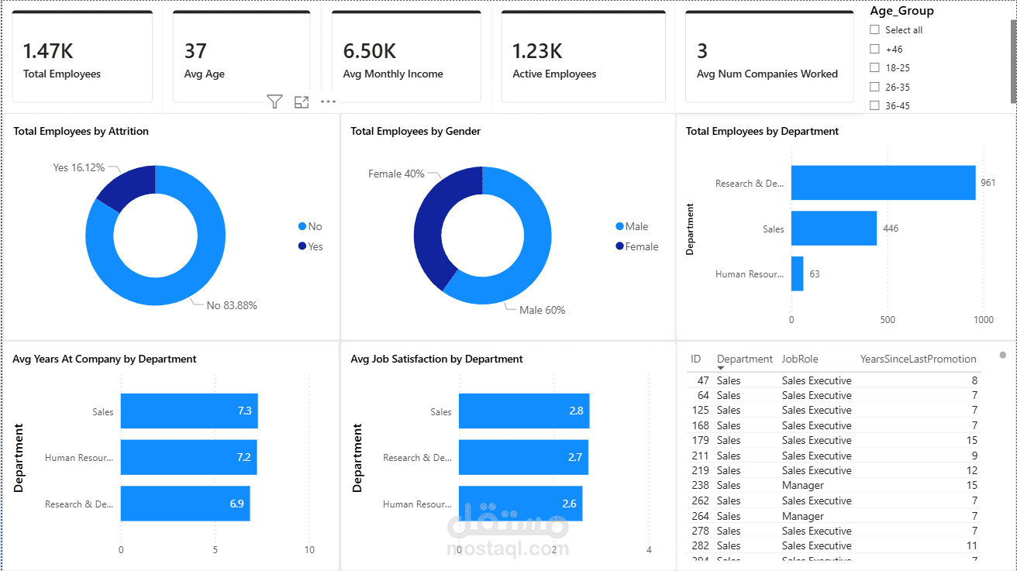Tick the Select all checkbox
Viewport: 1017px width, 571px height.
click(875, 30)
